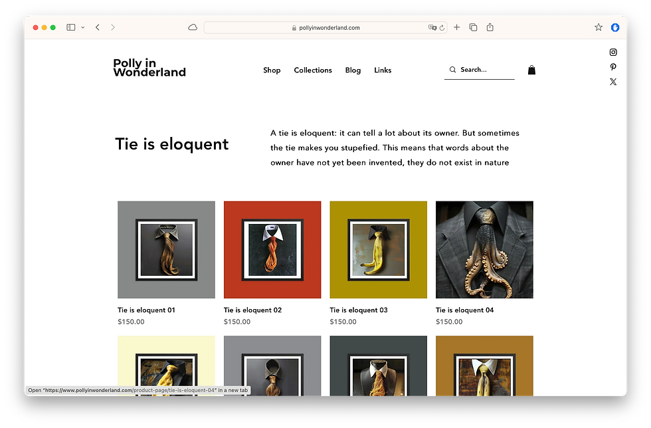
Task: Open the shopping bag cart icon
Action: (531, 70)
